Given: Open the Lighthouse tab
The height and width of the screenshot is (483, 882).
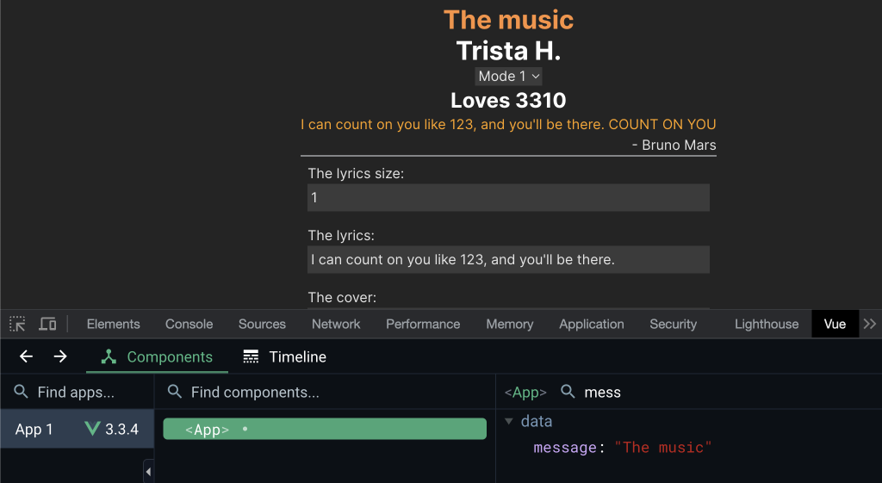Looking at the screenshot, I should [767, 324].
